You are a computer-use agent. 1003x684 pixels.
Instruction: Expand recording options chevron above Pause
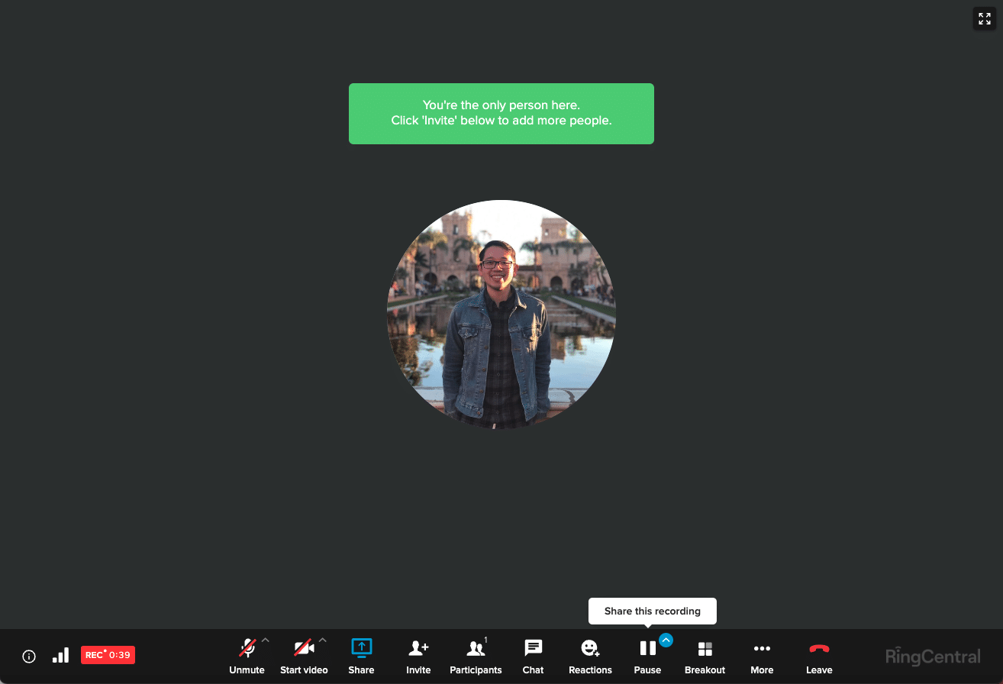(666, 640)
